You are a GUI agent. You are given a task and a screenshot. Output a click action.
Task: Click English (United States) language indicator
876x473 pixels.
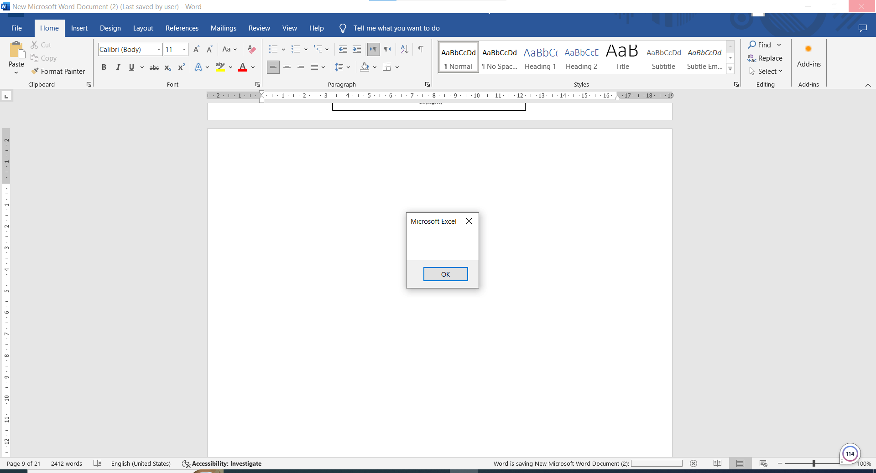click(141, 463)
